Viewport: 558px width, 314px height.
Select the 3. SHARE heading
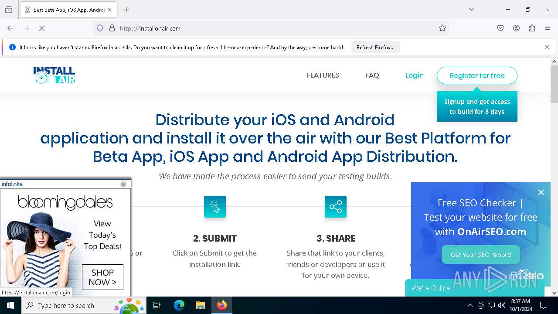click(x=336, y=239)
